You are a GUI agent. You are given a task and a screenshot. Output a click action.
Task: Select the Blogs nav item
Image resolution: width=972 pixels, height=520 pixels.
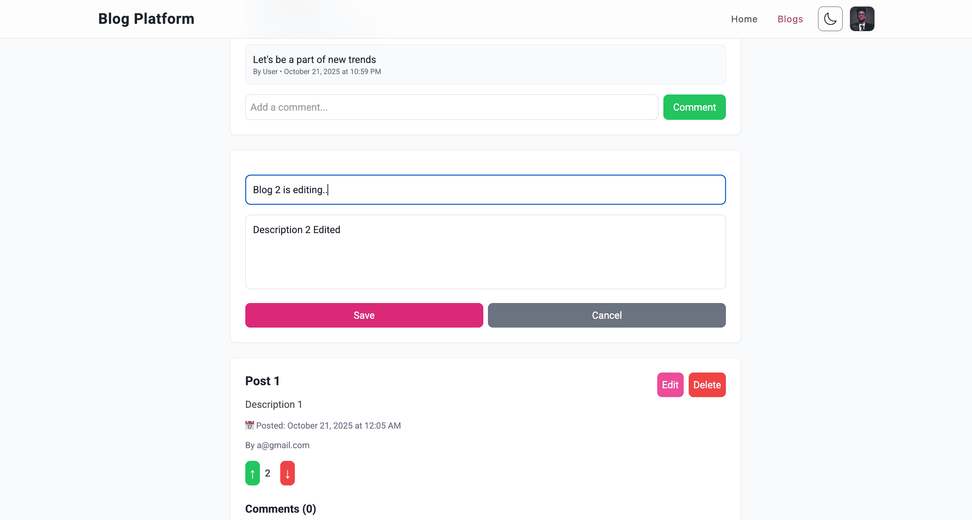[x=790, y=19]
